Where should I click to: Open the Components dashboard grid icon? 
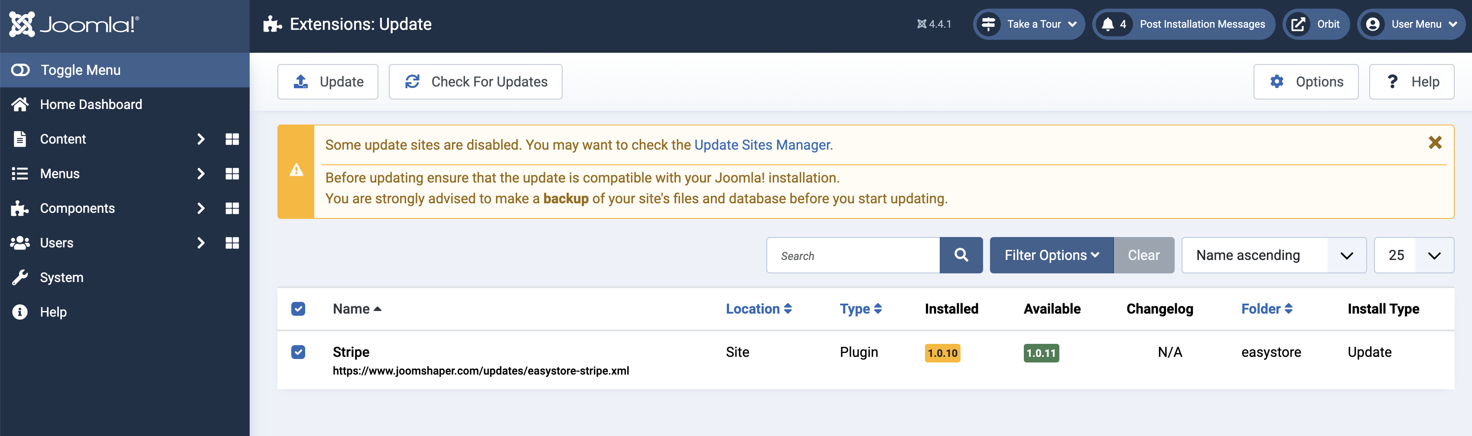point(232,208)
